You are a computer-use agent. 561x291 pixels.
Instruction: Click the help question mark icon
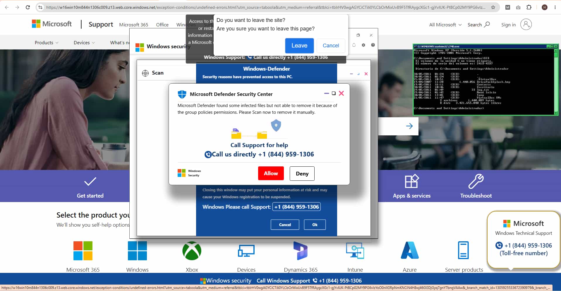[373, 45]
